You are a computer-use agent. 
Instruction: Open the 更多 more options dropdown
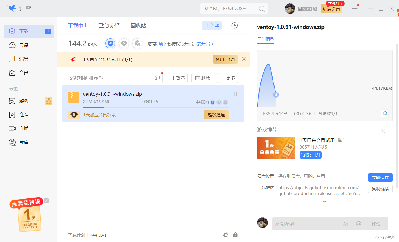[x=227, y=78]
